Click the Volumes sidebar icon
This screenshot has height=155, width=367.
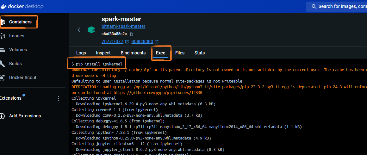tap(2, 50)
